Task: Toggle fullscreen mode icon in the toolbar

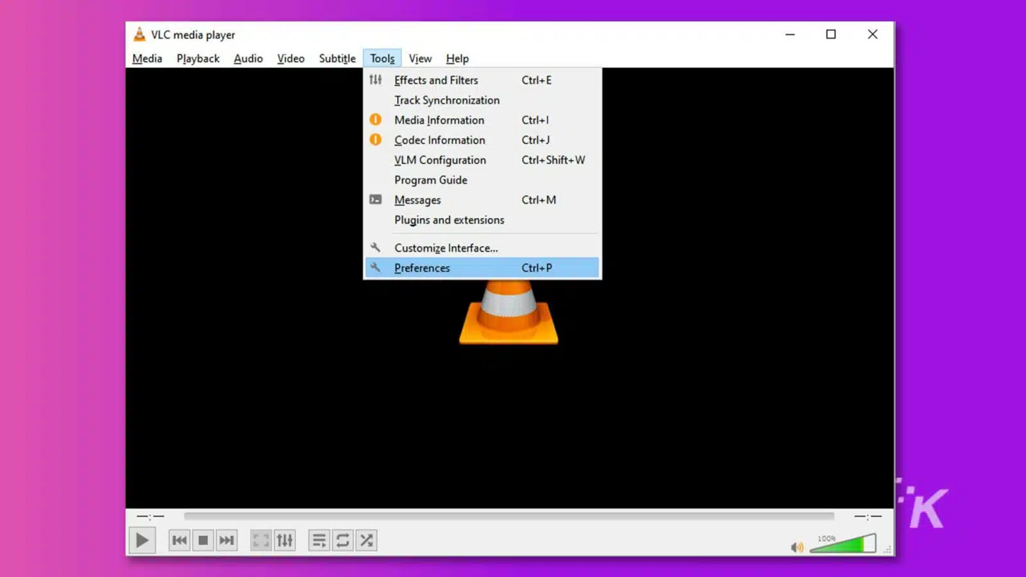Action: [x=260, y=540]
